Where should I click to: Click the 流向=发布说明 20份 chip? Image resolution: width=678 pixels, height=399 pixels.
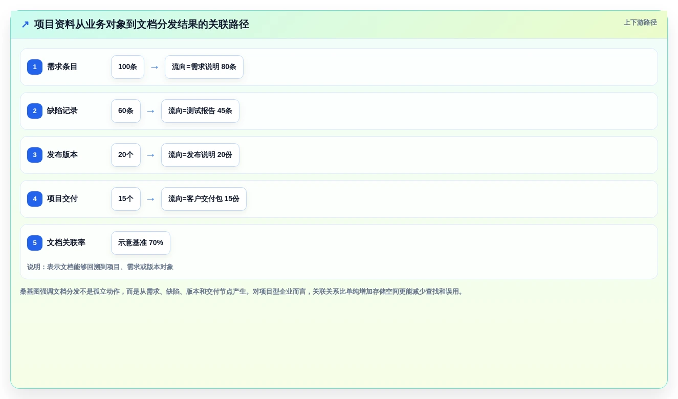pos(200,155)
